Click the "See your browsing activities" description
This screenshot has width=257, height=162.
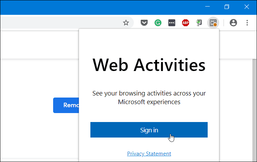click(x=149, y=98)
